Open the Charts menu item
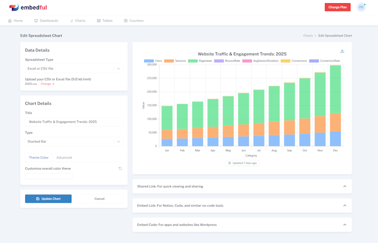 77,21
